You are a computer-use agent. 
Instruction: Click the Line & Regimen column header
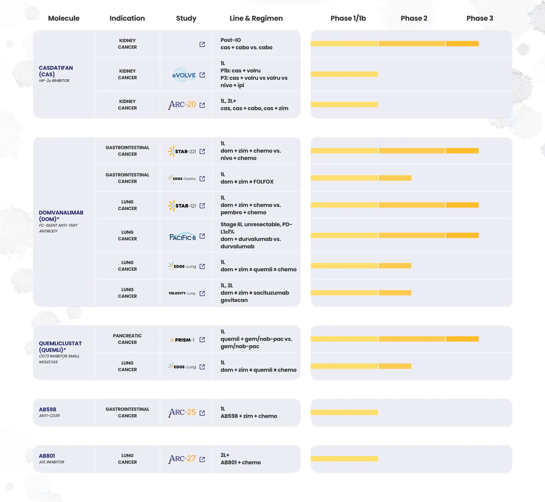[256, 18]
